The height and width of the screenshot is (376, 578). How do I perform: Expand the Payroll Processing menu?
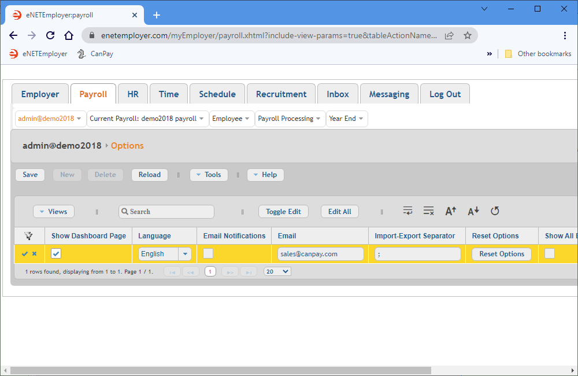[x=290, y=119]
